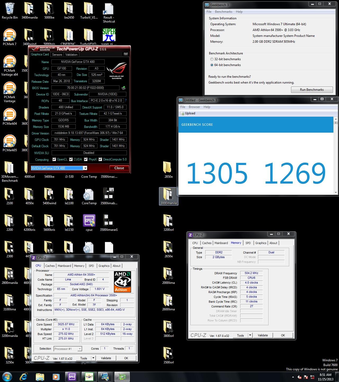
Task: Select 32-bit benchmarks radio button
Action: 212,59
